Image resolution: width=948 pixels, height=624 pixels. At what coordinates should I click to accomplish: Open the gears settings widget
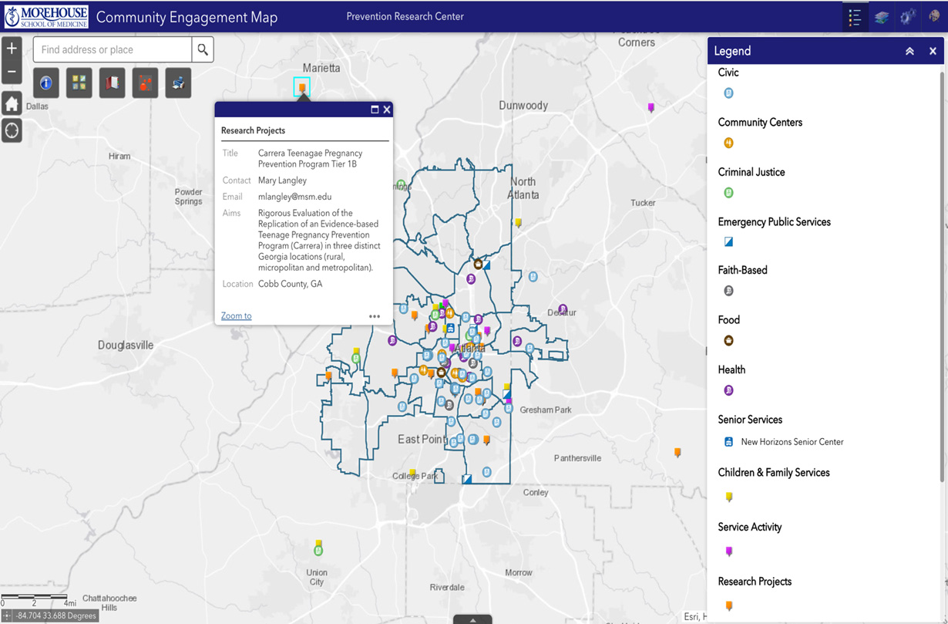click(908, 18)
